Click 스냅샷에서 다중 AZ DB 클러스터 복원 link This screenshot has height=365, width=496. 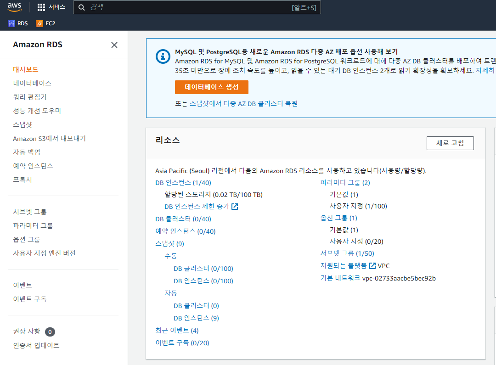coord(243,104)
